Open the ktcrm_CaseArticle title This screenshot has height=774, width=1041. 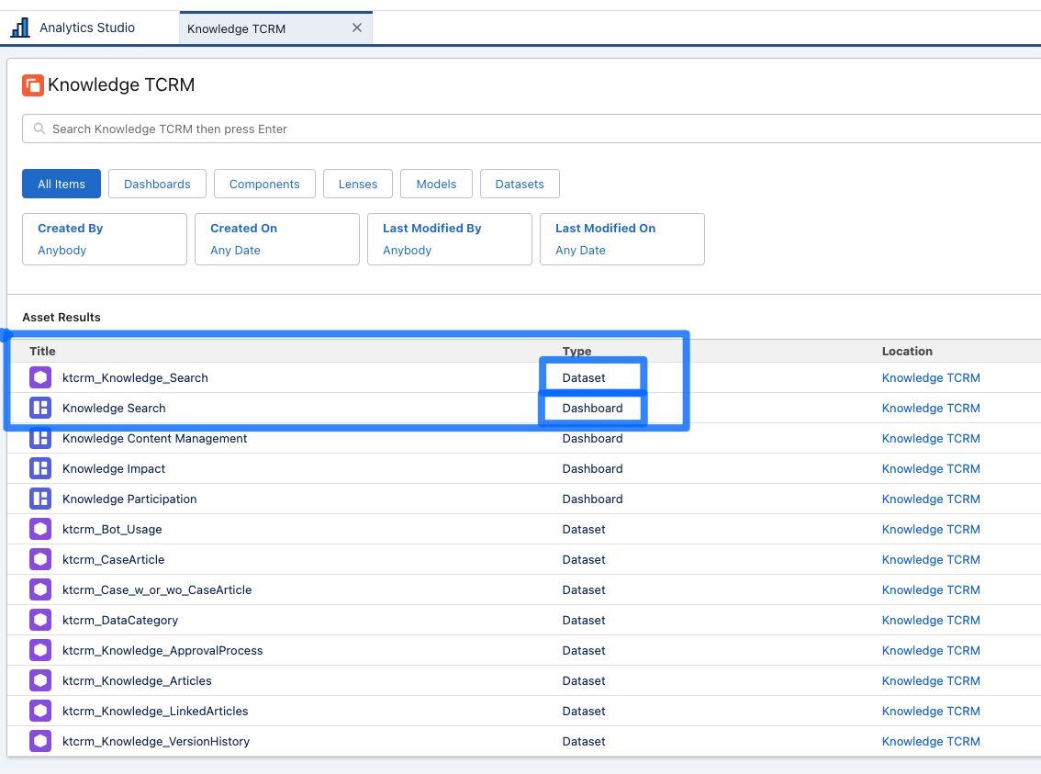click(114, 559)
